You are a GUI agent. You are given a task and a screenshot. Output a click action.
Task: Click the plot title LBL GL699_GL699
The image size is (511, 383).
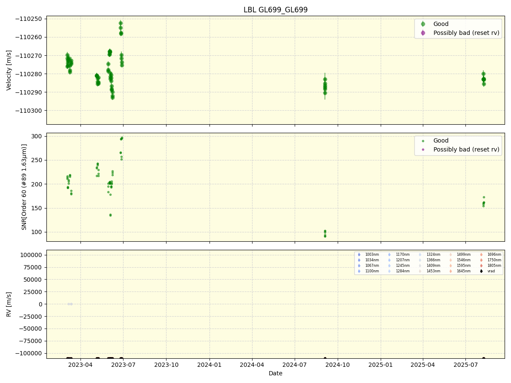tap(276, 10)
